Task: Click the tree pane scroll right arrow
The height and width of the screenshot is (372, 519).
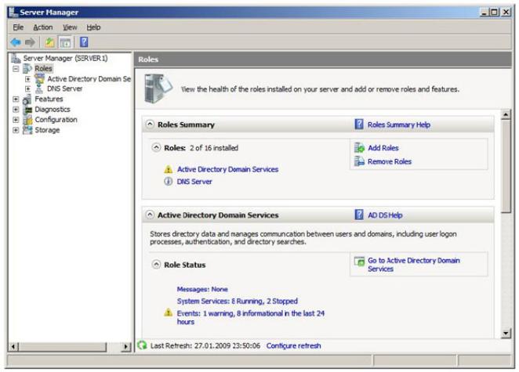Action: [125, 346]
